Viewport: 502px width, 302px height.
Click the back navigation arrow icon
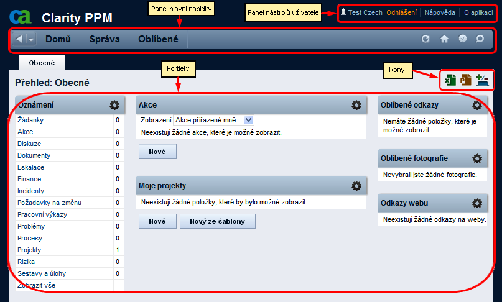pyautogui.click(x=19, y=39)
